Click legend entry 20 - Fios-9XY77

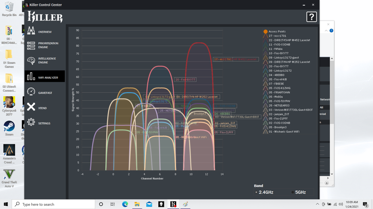(x=279, y=66)
